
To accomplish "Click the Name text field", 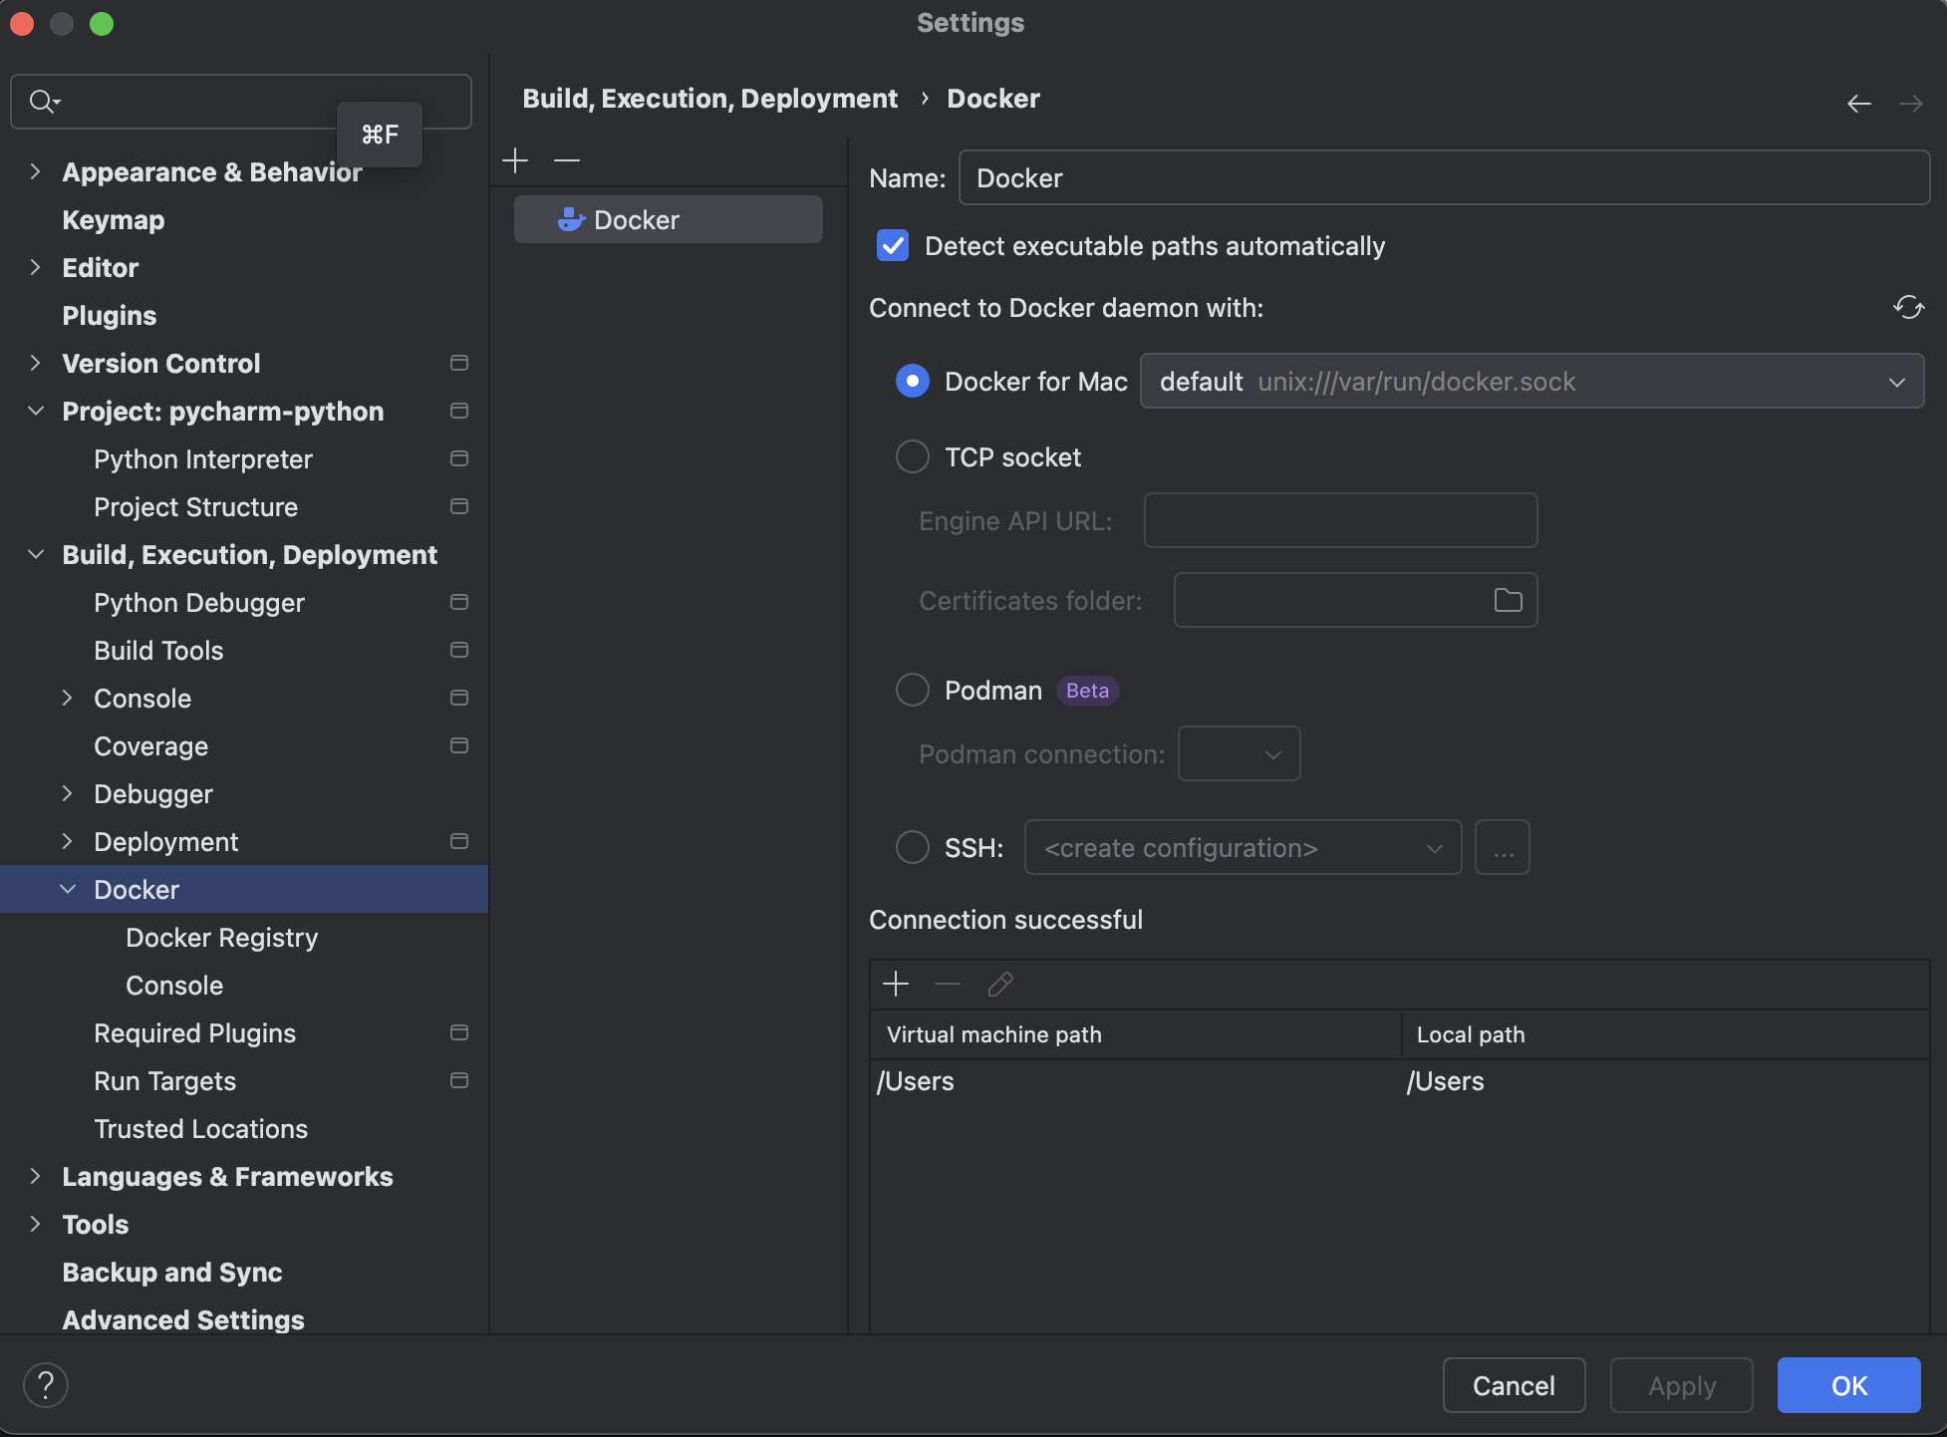I will click(x=1444, y=177).
